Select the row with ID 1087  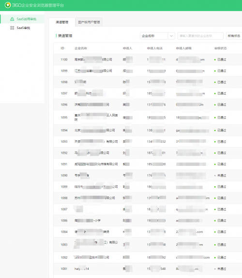[148, 209]
